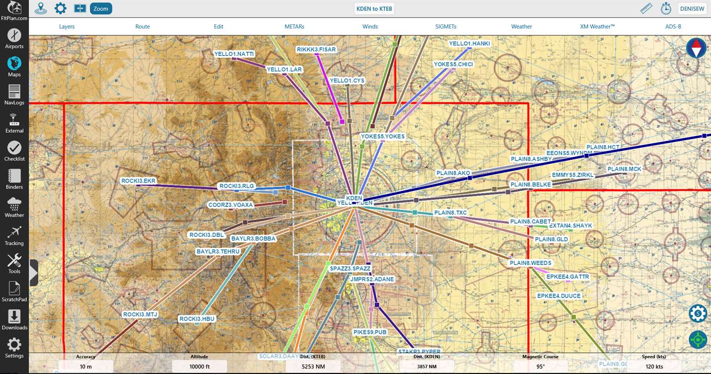711x374 pixels.
Task: Open the Layers menu
Action: click(67, 27)
